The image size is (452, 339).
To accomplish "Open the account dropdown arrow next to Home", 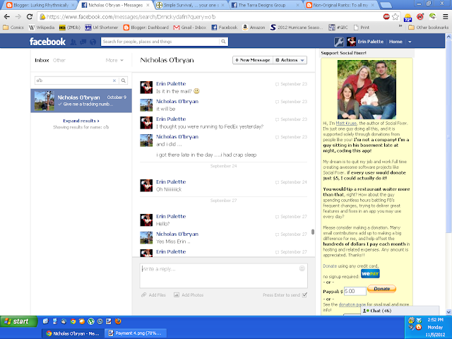I will coord(410,42).
